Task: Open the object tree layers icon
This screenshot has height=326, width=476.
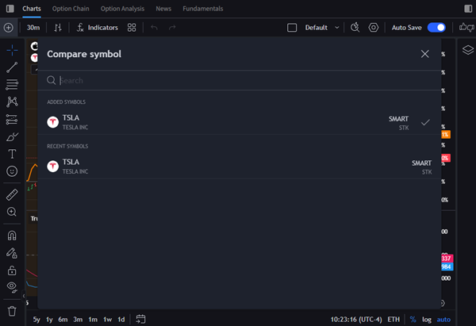Action: point(468,50)
